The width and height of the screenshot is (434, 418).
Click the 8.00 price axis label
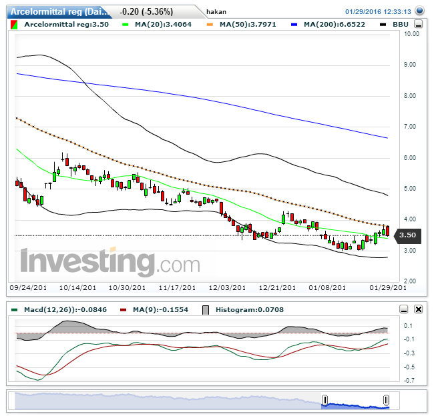(x=410, y=96)
